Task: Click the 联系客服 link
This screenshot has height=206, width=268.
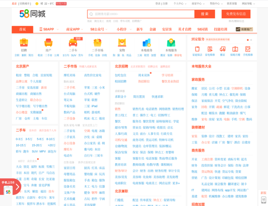Action: (x=232, y=4)
